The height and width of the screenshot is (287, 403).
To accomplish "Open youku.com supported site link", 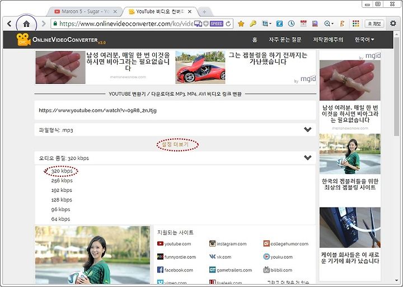I will coord(278,257).
